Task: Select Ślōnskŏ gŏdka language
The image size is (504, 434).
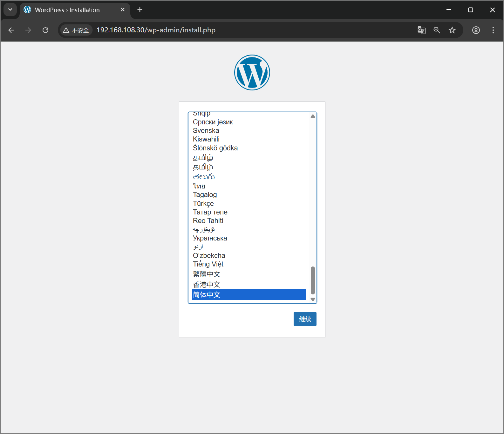Action: point(249,148)
